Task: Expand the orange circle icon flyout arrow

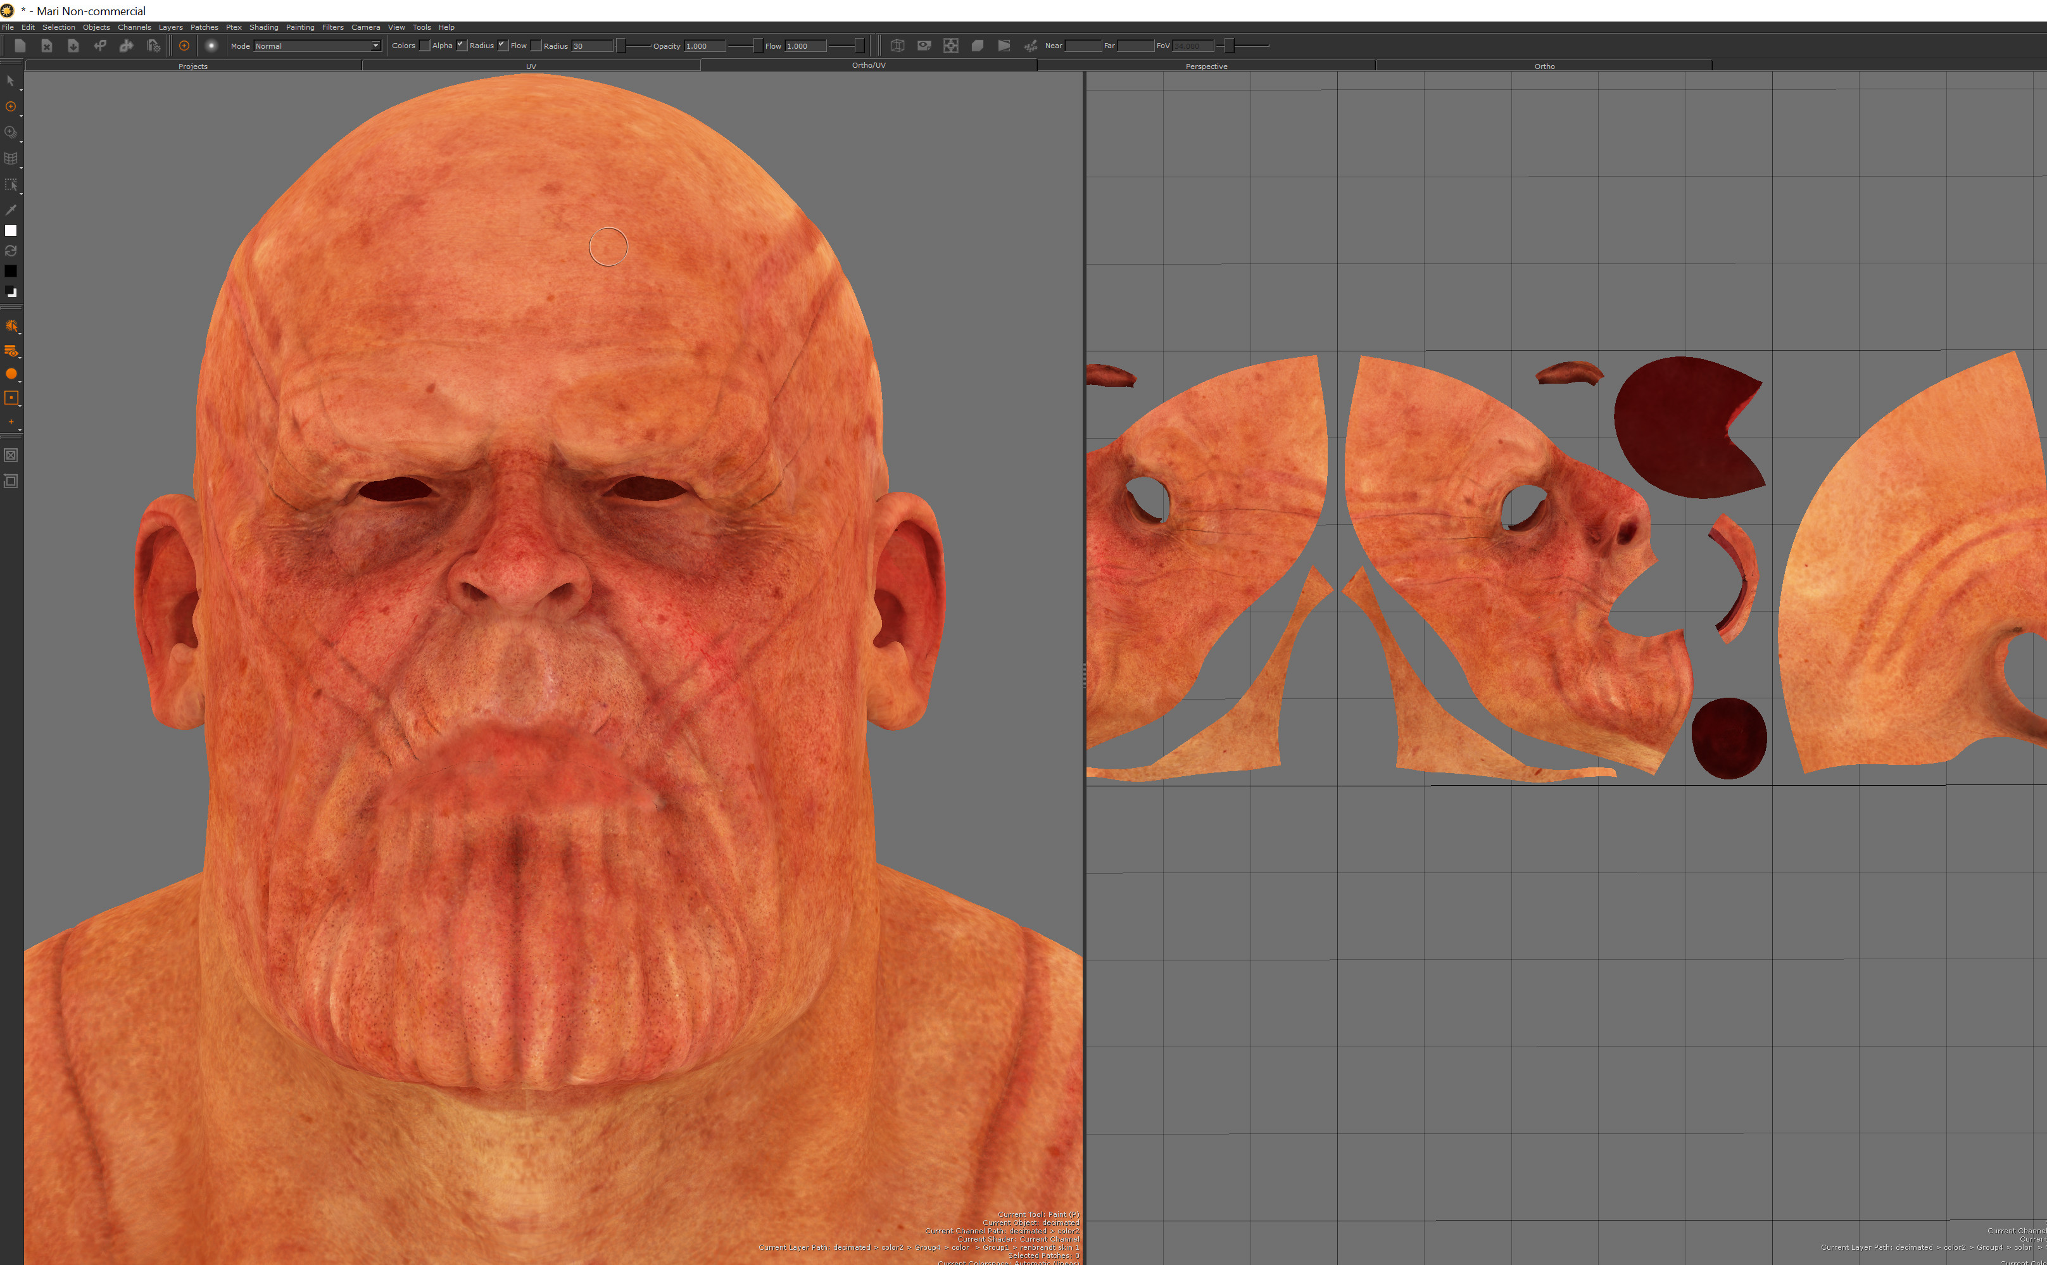Action: click(x=20, y=382)
